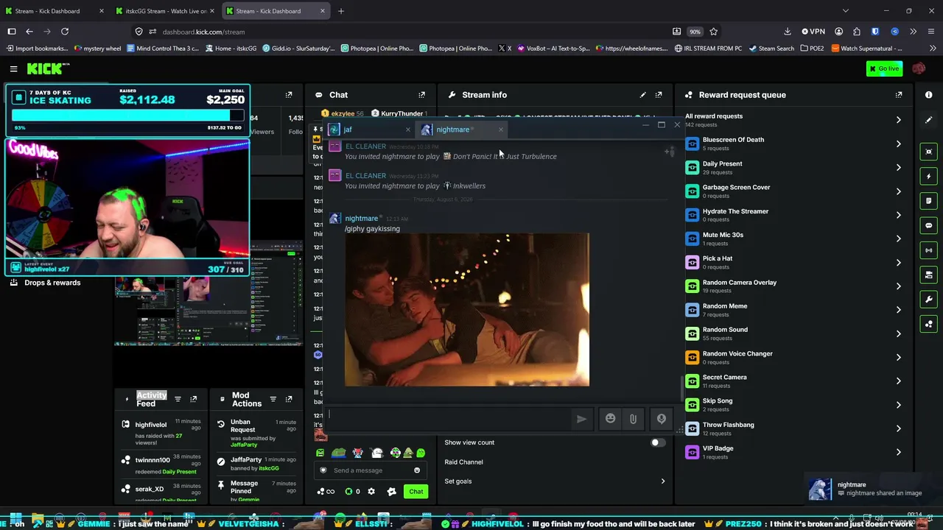
Task: Click the pencil edit icon in right sidebar
Action: (928, 120)
